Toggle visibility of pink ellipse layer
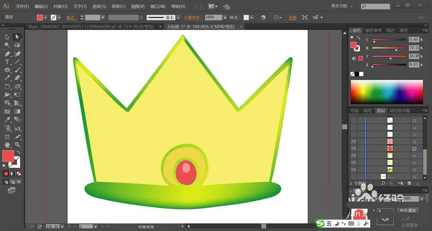 354,141
